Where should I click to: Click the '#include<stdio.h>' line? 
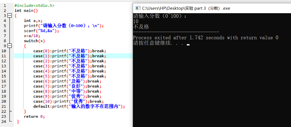[x=34, y=6]
